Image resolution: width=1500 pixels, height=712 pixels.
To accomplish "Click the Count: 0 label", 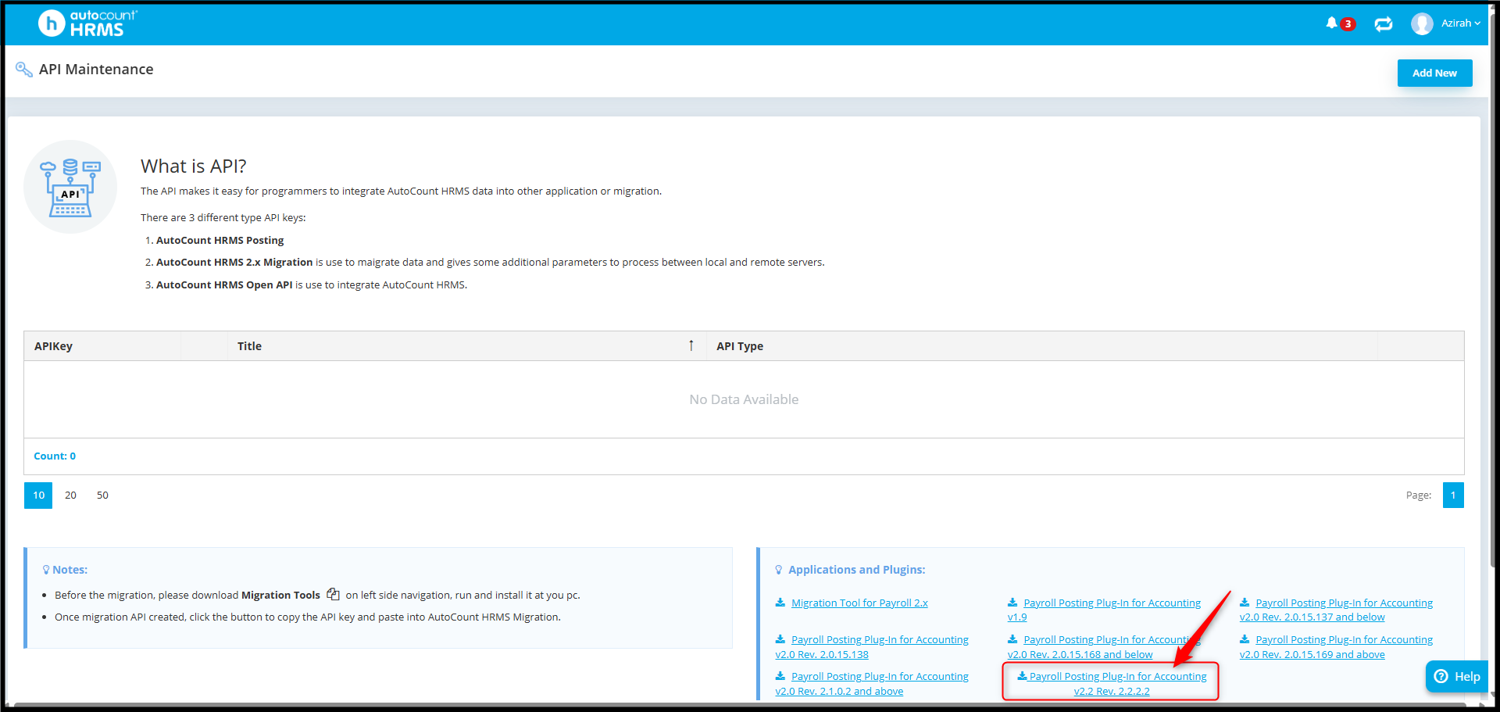I will (55, 456).
